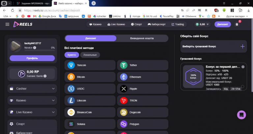Expand the Казино sidebar section
This screenshot has width=253, height=134.
(x=32, y=101)
